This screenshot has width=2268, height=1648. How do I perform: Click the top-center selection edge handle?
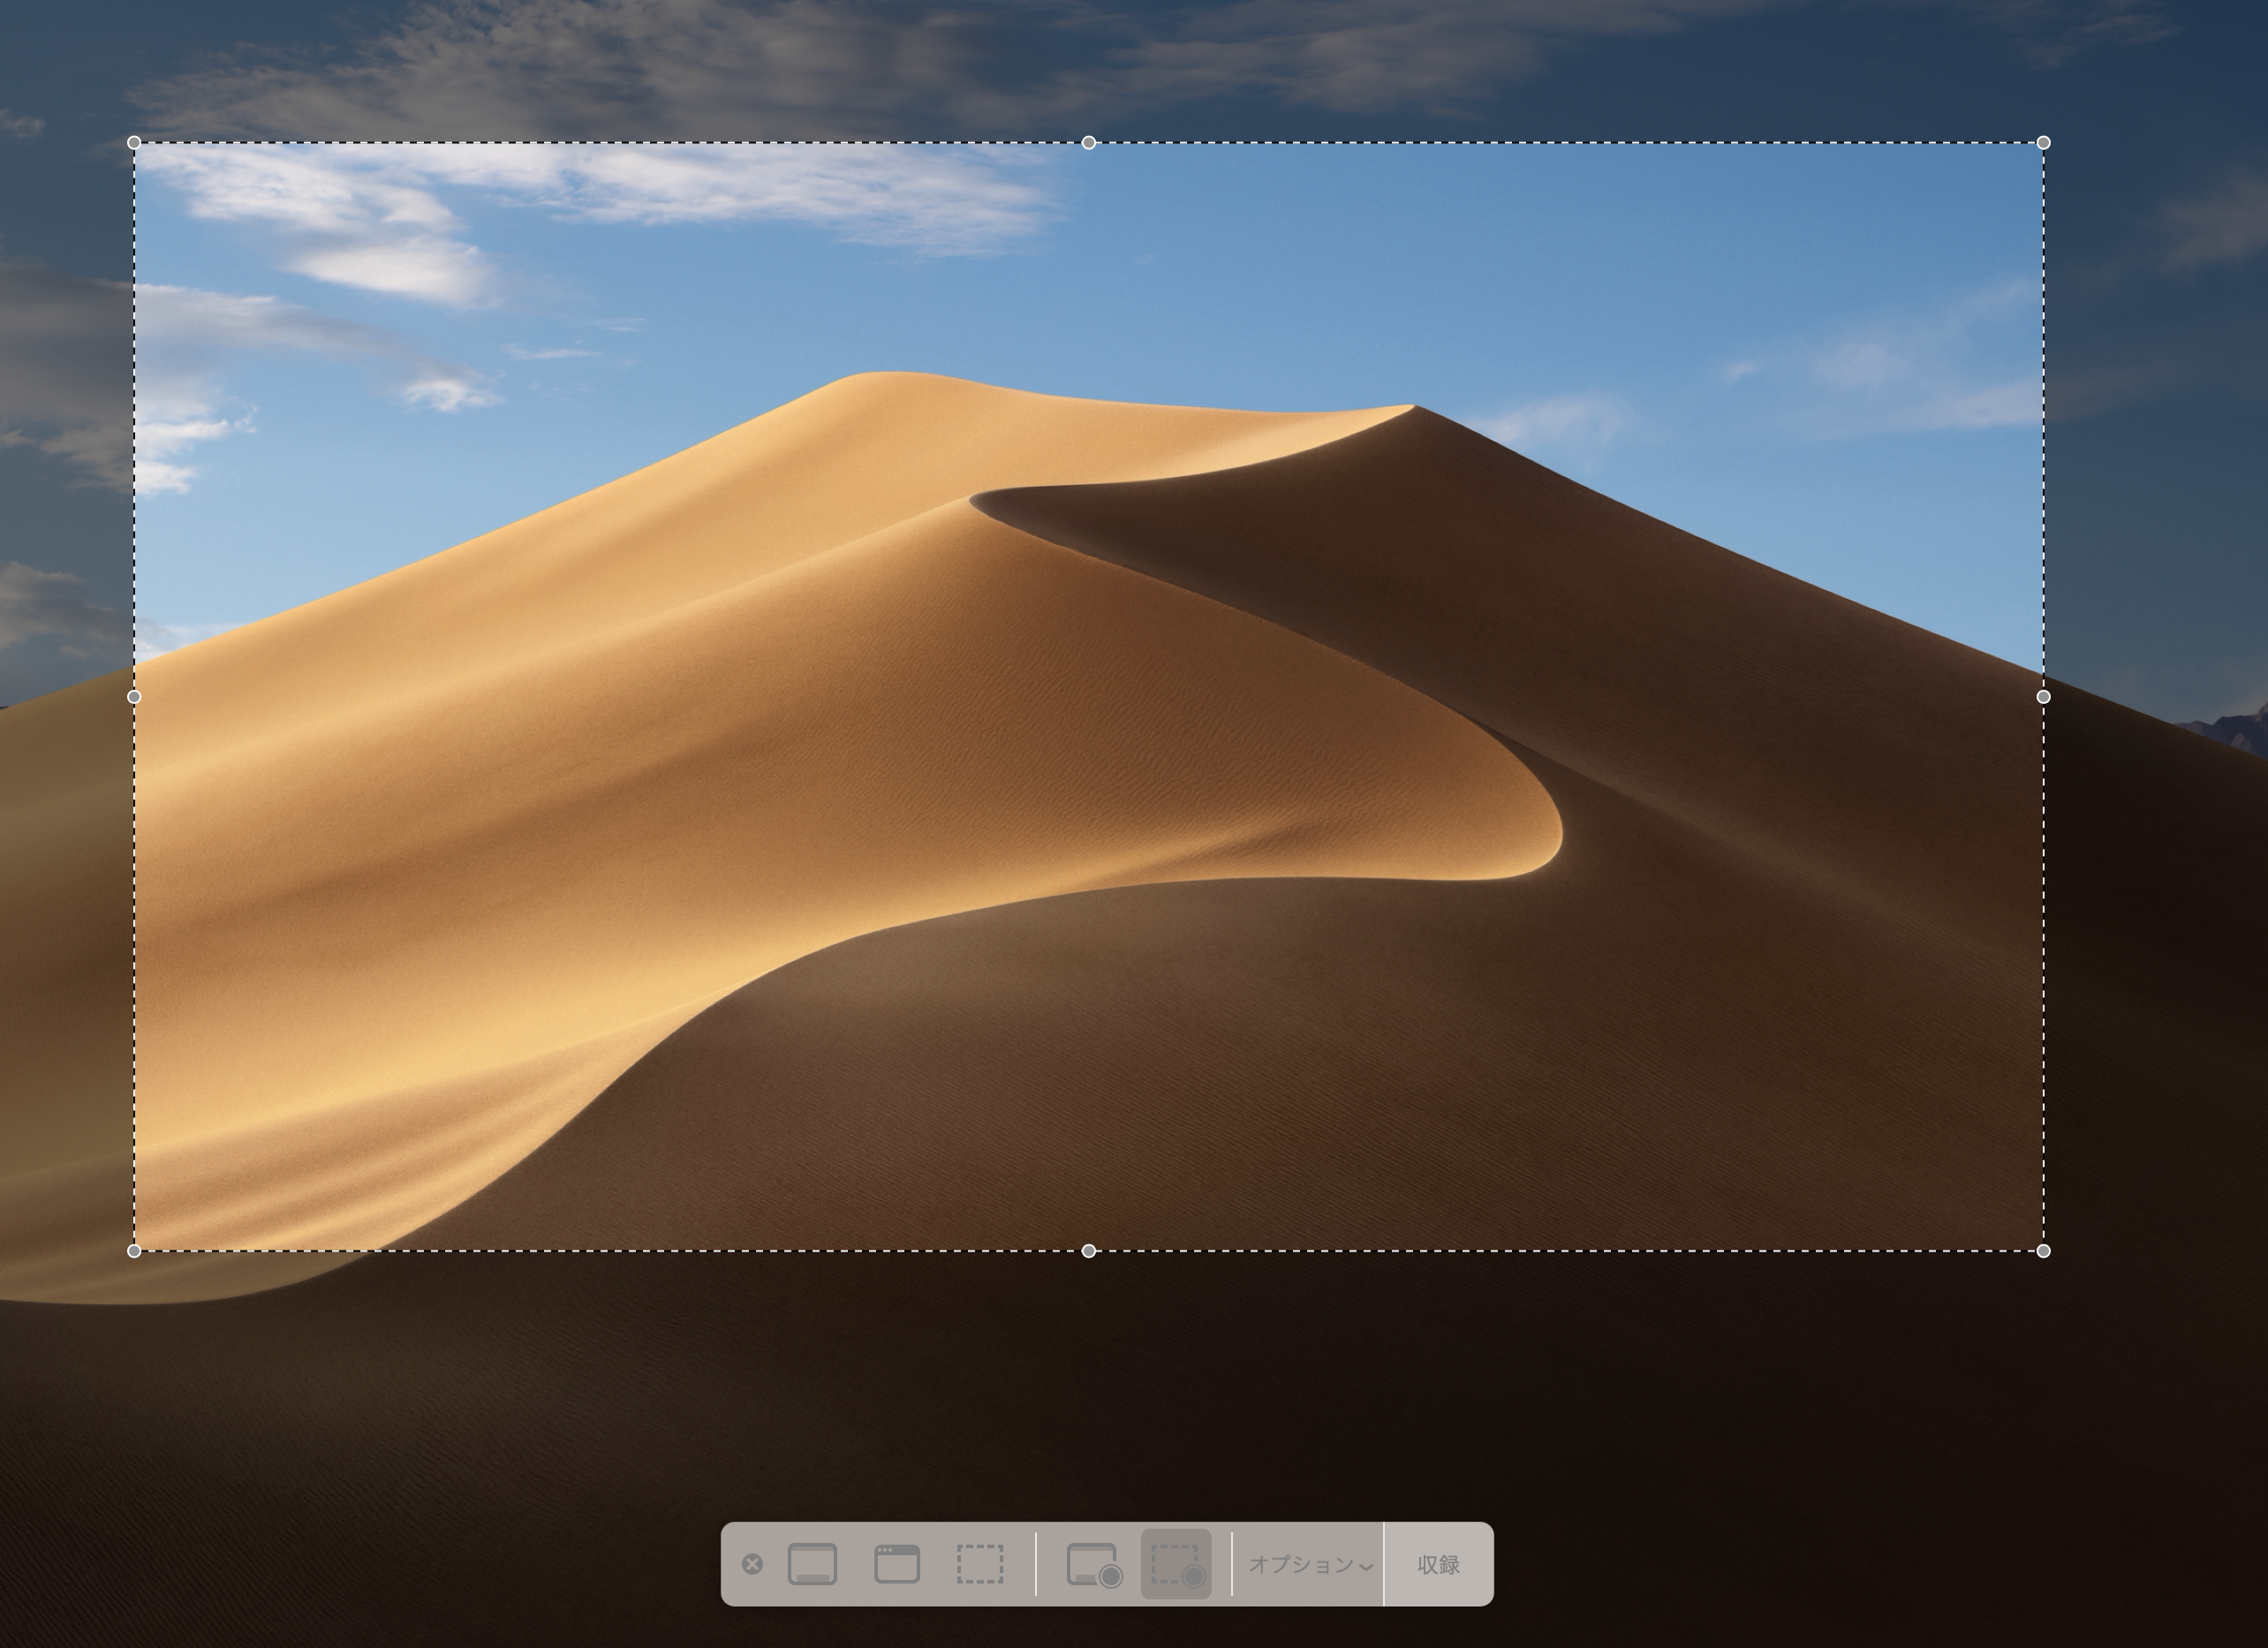(1089, 143)
